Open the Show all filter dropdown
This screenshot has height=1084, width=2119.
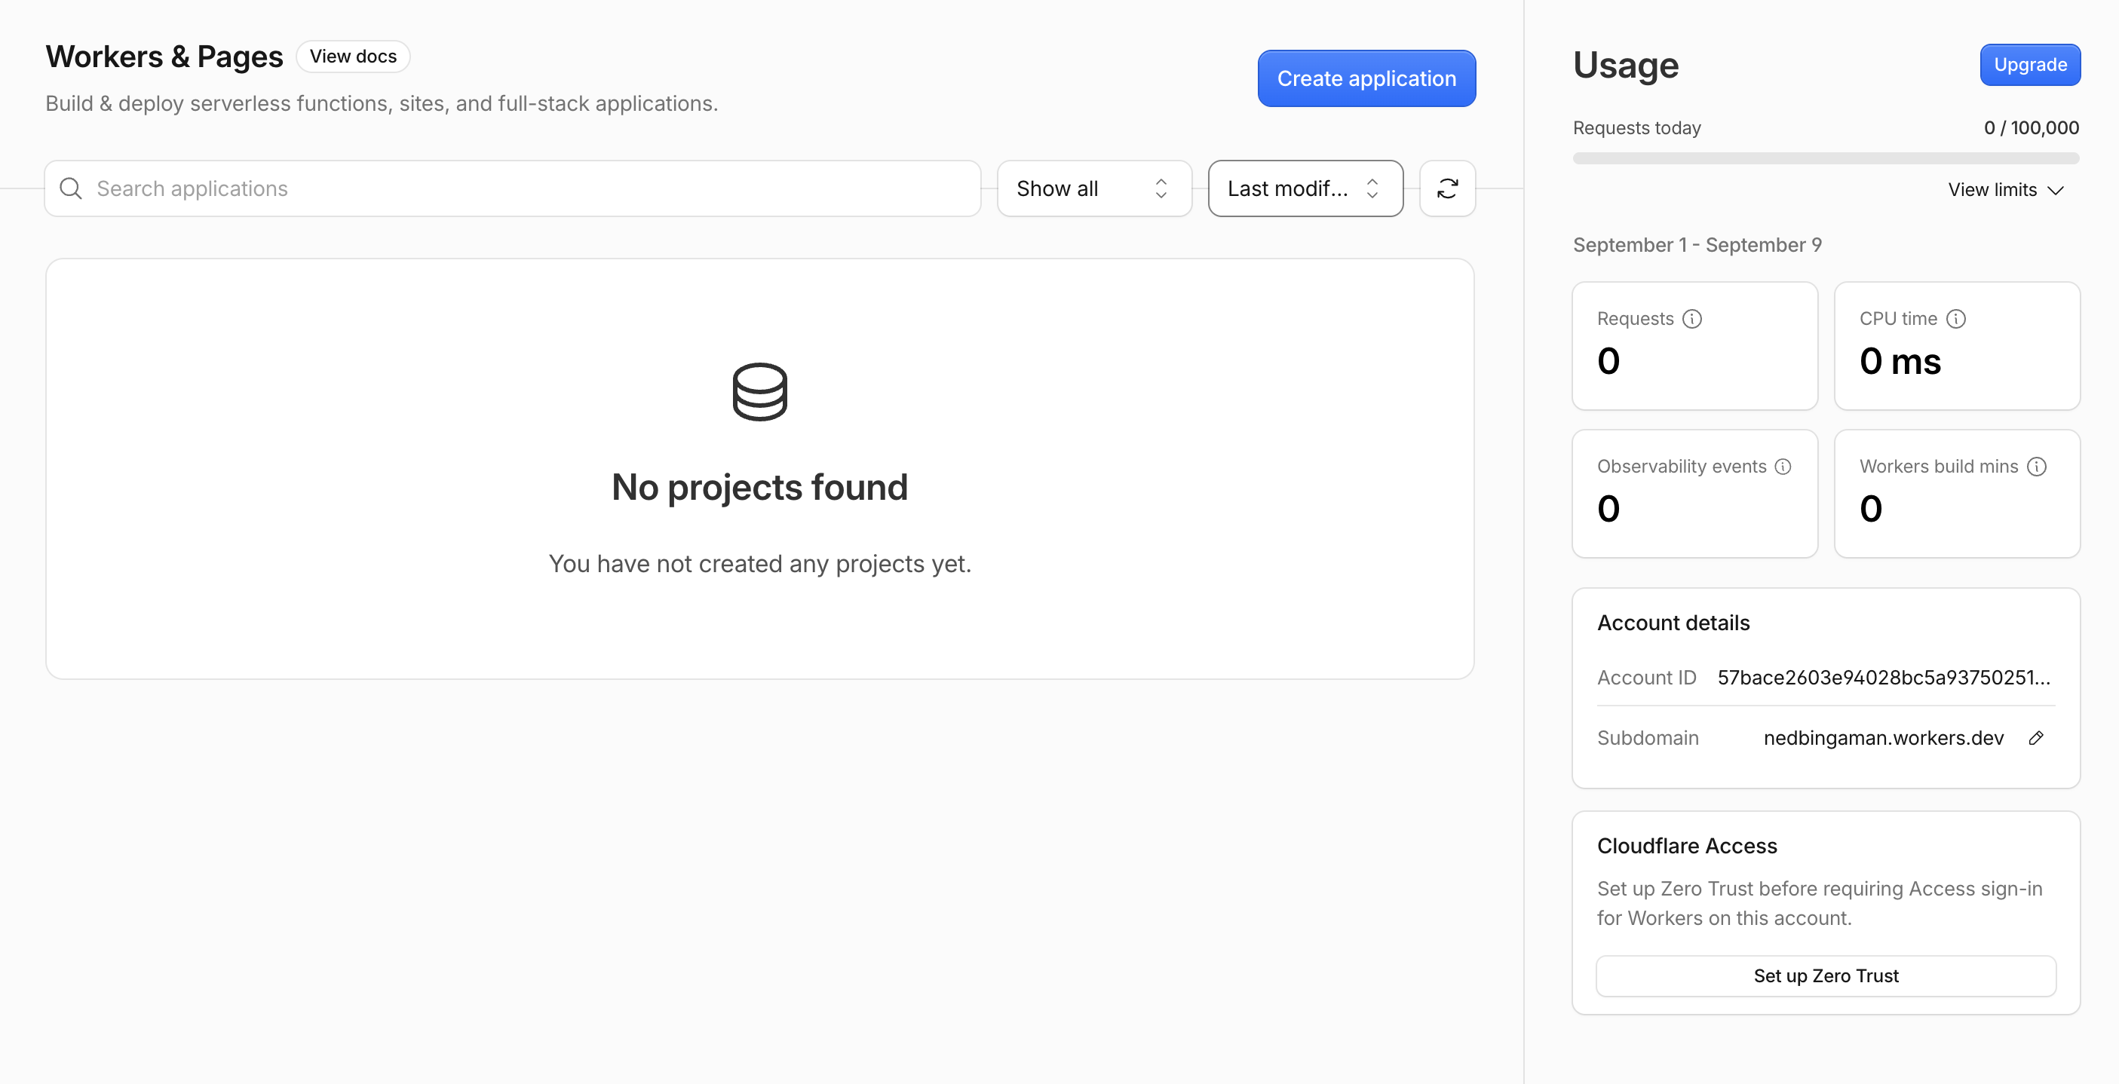point(1094,188)
